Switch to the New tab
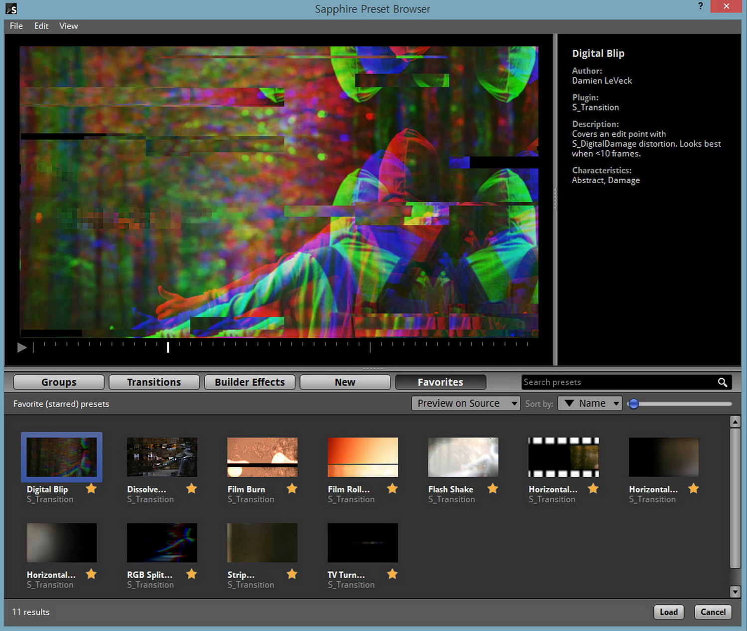The width and height of the screenshot is (747, 631). [x=345, y=382]
